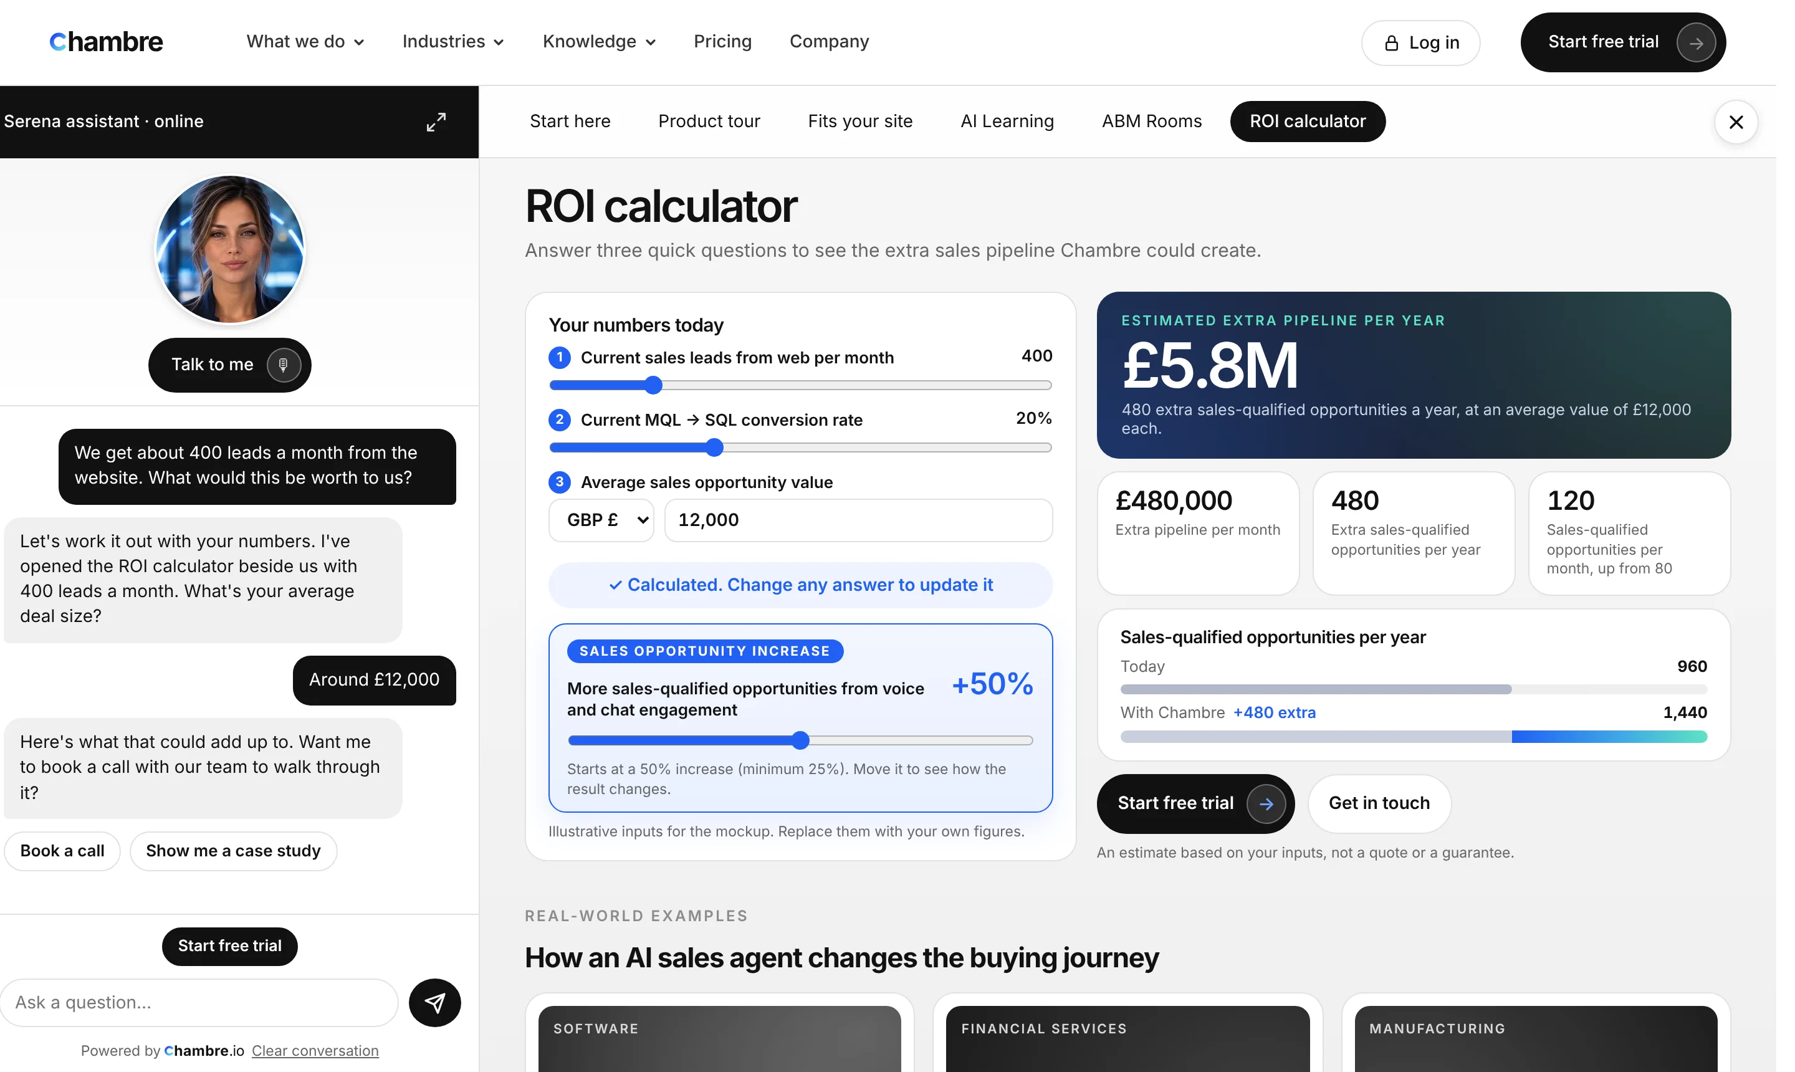Expand the Knowledge menu

pyautogui.click(x=599, y=42)
